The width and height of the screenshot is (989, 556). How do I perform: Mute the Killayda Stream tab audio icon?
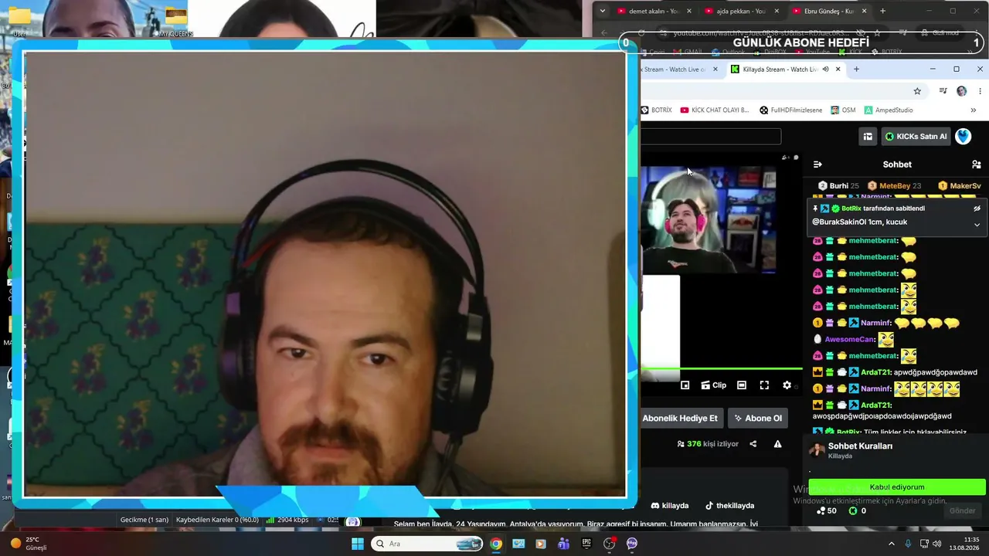tap(825, 69)
